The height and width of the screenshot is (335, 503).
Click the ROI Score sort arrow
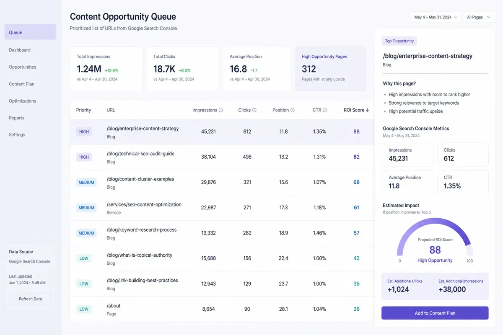coord(368,110)
